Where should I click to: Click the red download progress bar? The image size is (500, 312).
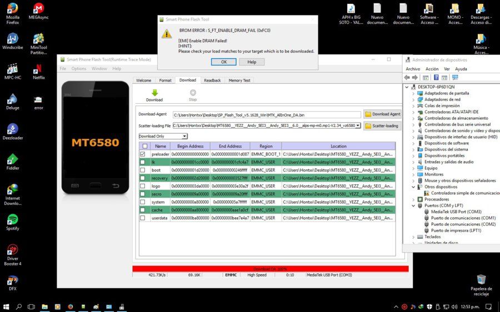pos(271,269)
